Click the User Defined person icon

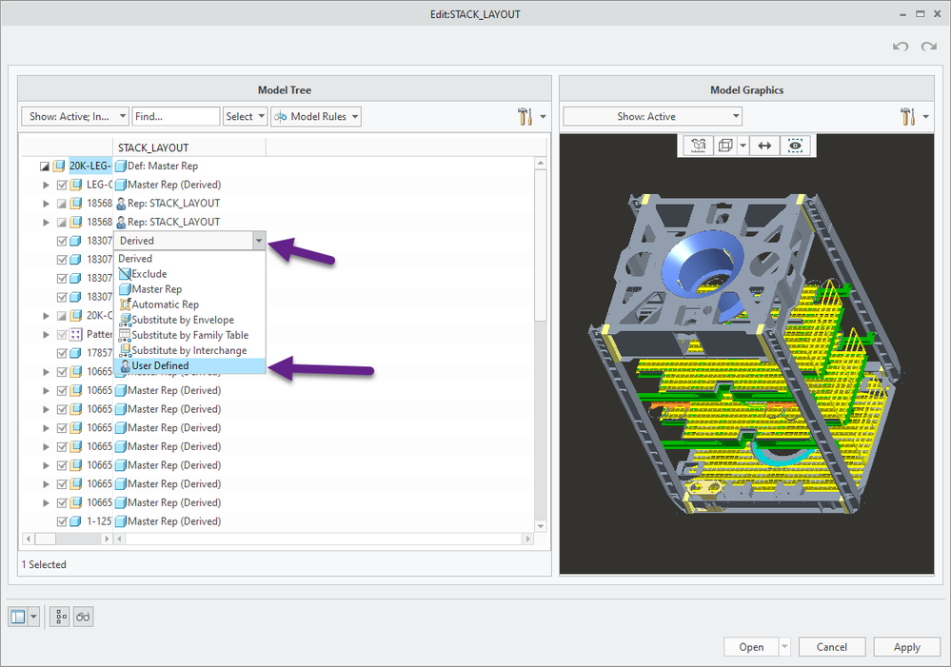point(125,365)
